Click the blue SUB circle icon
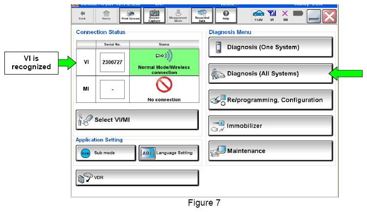 [85, 153]
